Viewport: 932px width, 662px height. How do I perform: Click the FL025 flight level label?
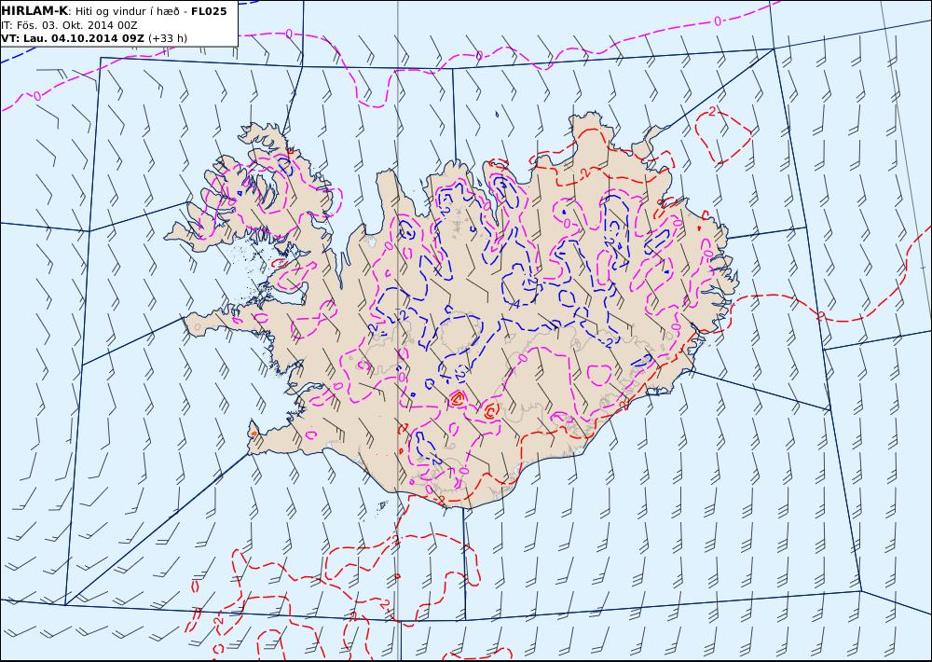pyautogui.click(x=209, y=11)
